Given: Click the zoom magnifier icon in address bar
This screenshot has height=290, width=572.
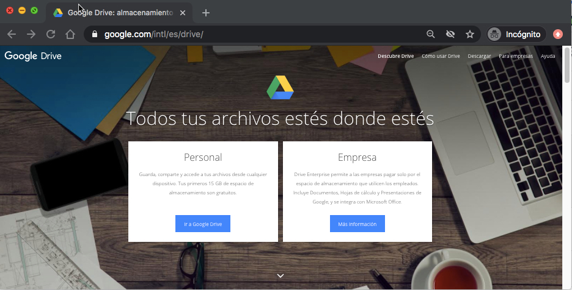Looking at the screenshot, I should (431, 34).
